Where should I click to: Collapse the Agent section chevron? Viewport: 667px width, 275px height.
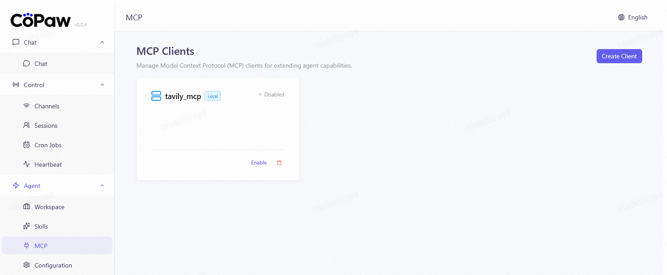click(102, 186)
